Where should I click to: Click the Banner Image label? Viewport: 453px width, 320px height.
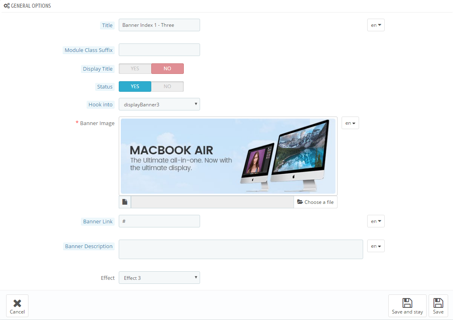click(97, 123)
